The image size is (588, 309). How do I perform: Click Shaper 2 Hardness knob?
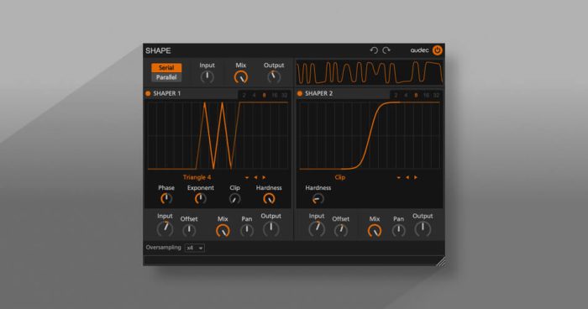(x=318, y=199)
